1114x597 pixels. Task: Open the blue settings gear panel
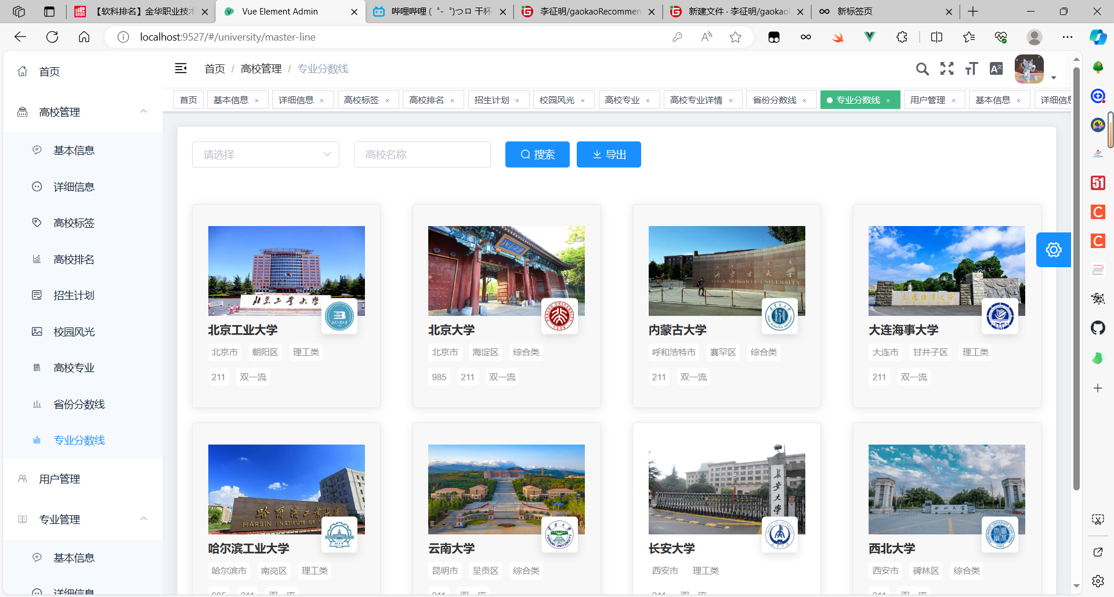[1054, 250]
